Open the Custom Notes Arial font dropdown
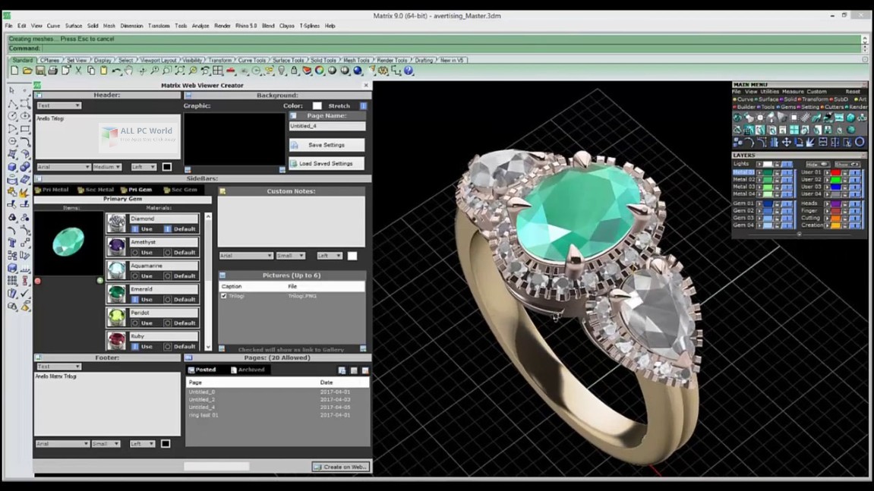This screenshot has height=491, width=874. coord(245,256)
